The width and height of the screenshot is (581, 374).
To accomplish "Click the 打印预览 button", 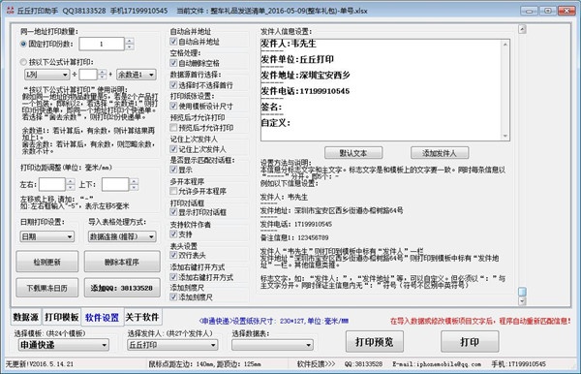I will tap(375, 342).
